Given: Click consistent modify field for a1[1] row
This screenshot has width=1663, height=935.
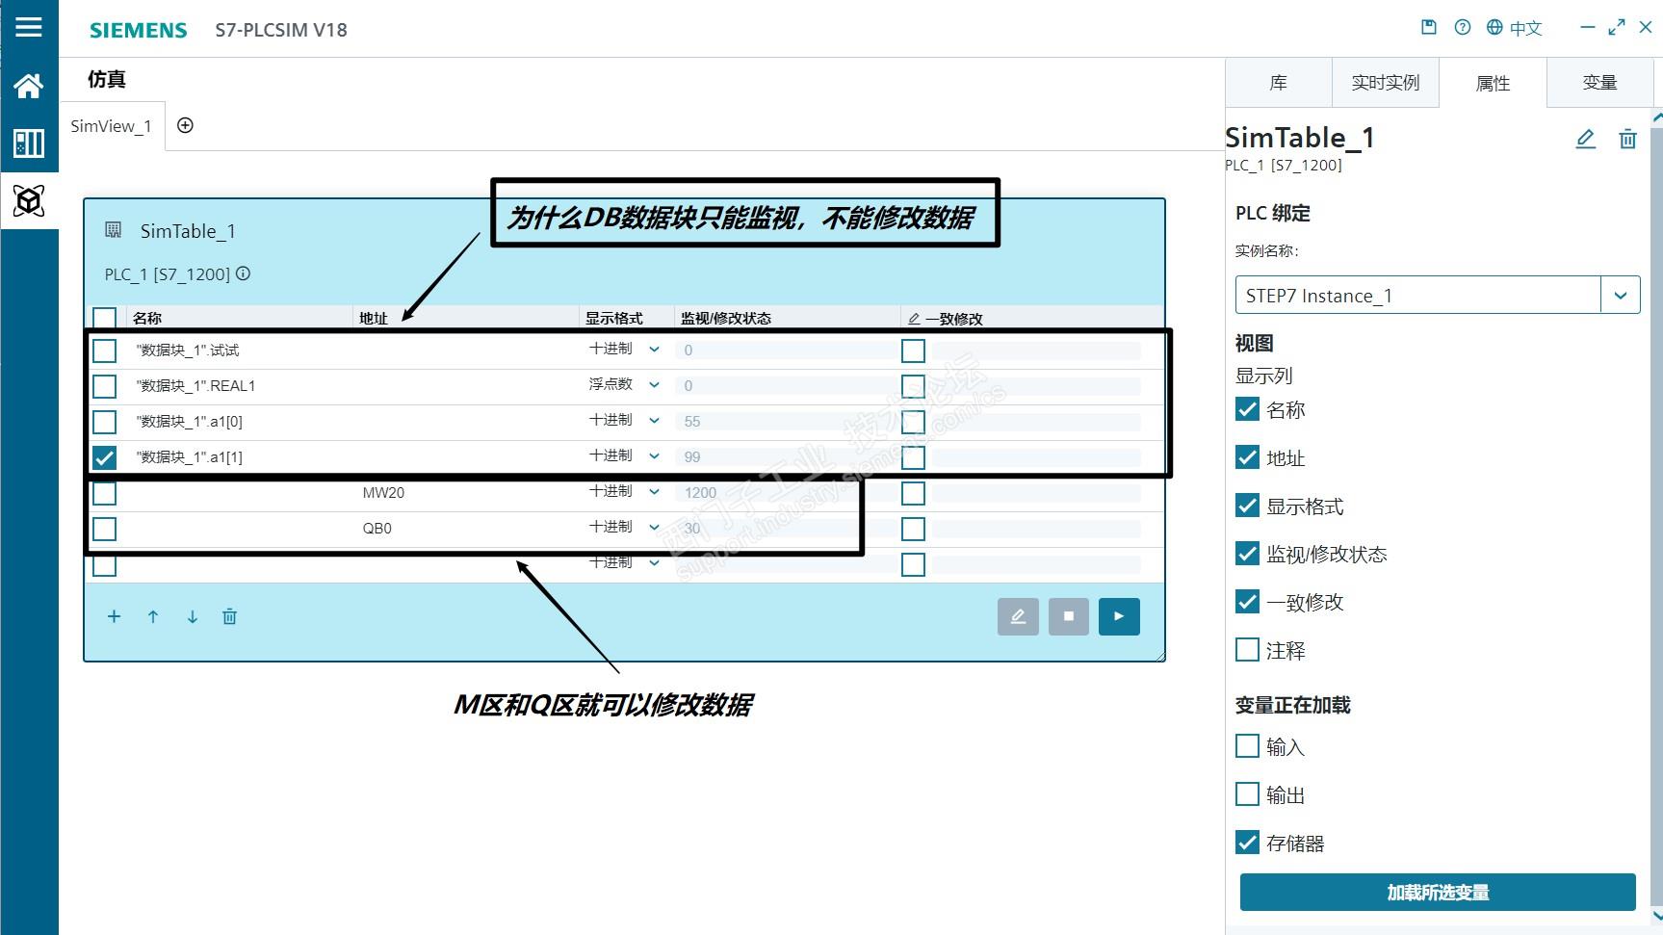Looking at the screenshot, I should click(x=1036, y=457).
